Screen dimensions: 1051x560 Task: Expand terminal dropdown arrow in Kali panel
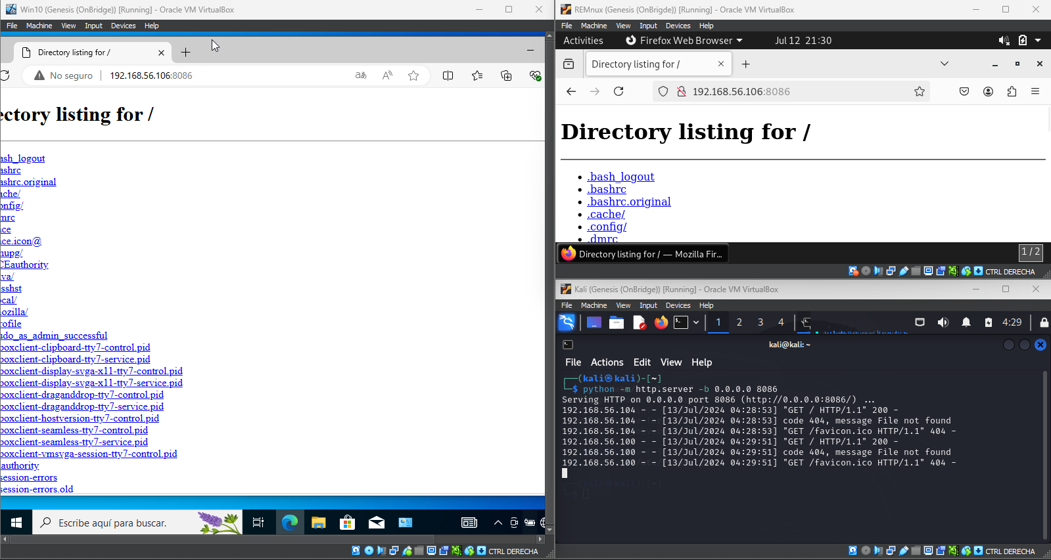(696, 322)
